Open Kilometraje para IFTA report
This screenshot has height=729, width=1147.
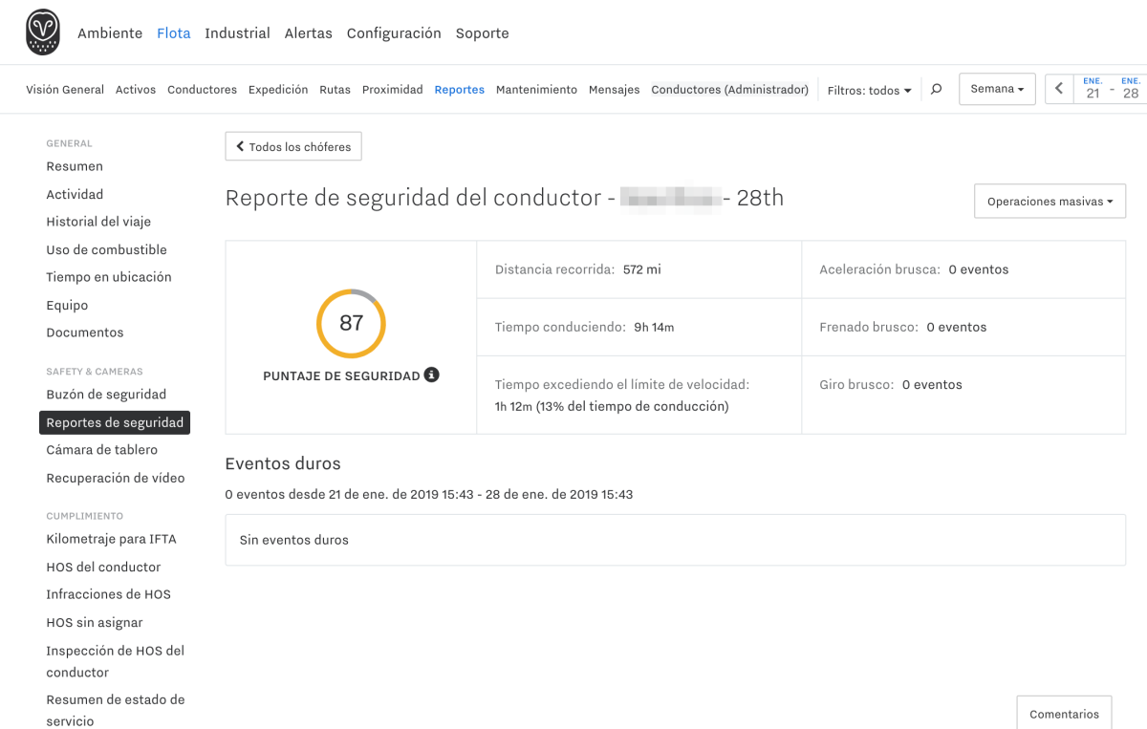coord(111,539)
